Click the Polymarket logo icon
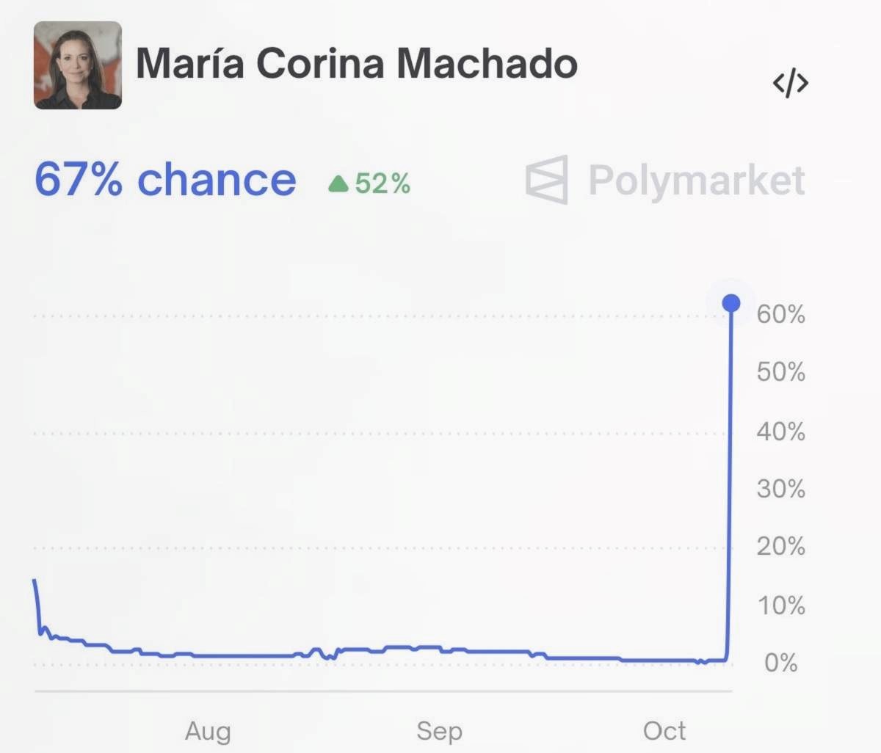 click(547, 180)
